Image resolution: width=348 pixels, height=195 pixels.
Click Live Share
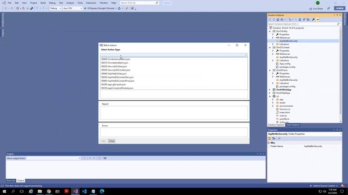click(316, 9)
